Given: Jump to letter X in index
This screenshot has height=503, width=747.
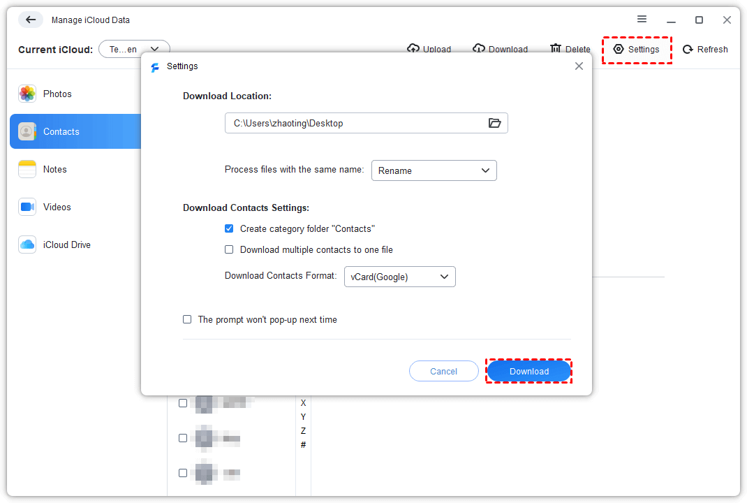Looking at the screenshot, I should coord(304,403).
